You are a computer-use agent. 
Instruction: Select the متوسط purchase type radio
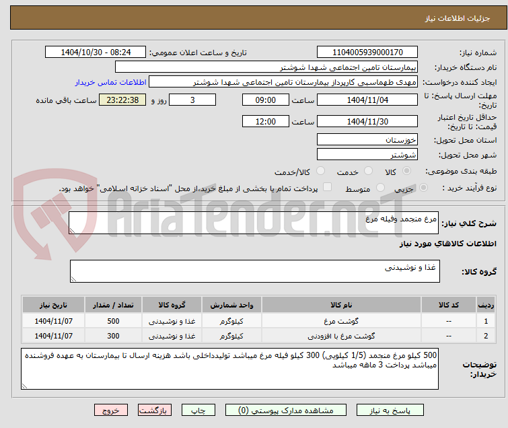point(380,188)
